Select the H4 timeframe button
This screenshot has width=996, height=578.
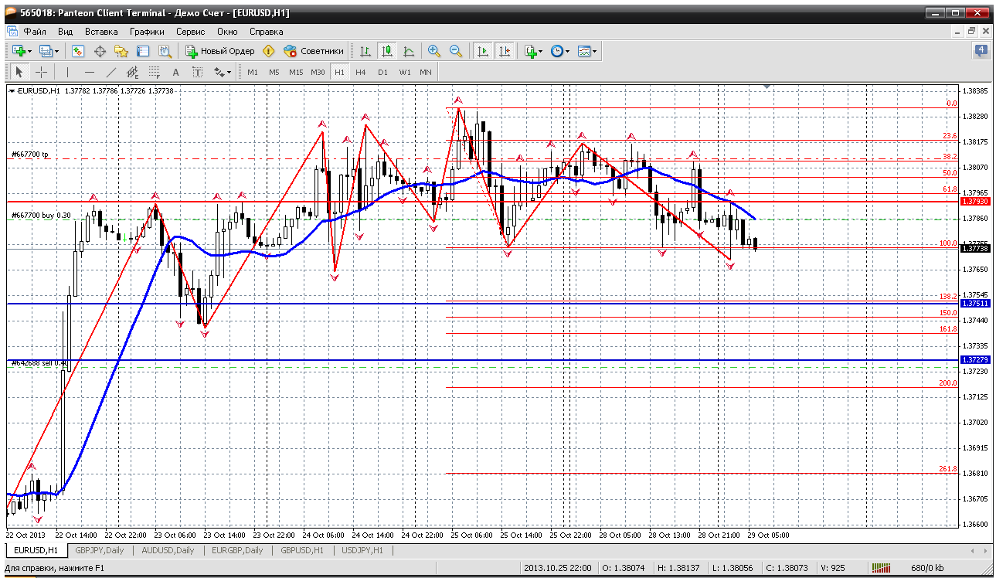click(x=361, y=72)
